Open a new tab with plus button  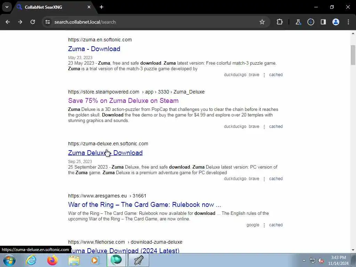click(x=102, y=7)
